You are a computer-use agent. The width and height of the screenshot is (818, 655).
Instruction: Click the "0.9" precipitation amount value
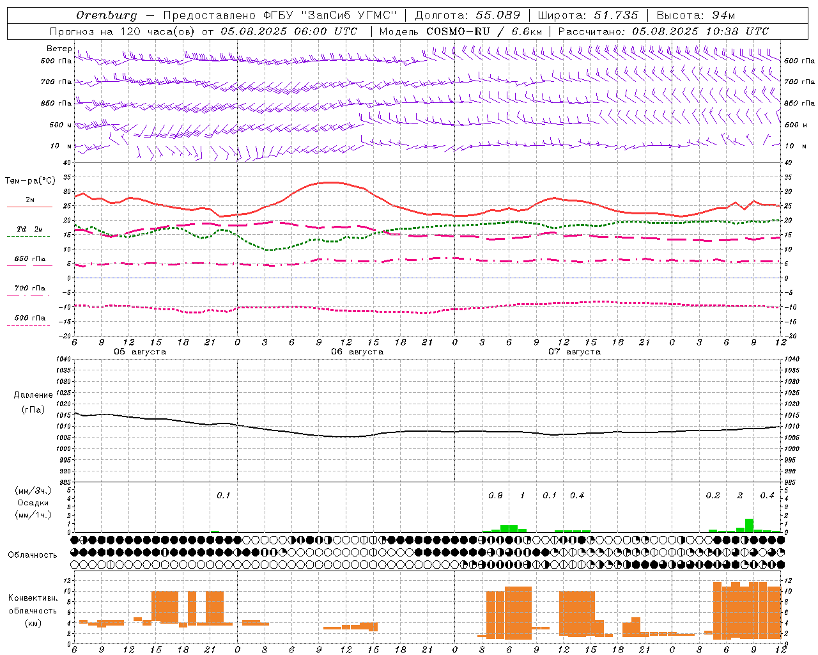(x=495, y=496)
